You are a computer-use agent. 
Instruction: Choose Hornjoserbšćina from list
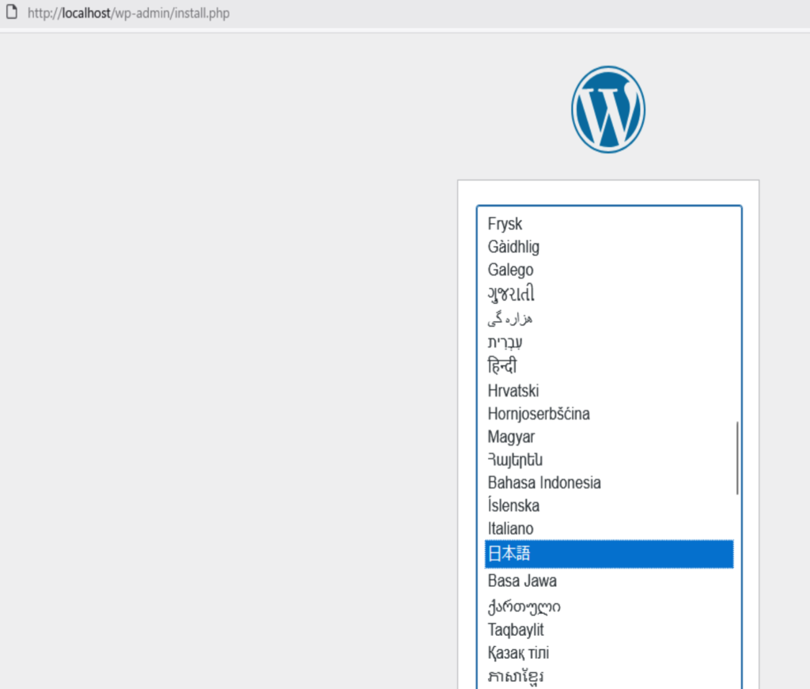(539, 414)
